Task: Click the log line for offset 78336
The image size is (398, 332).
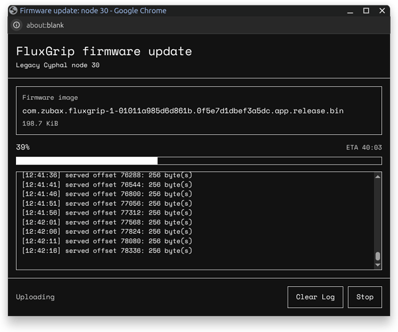Action: 107,250
